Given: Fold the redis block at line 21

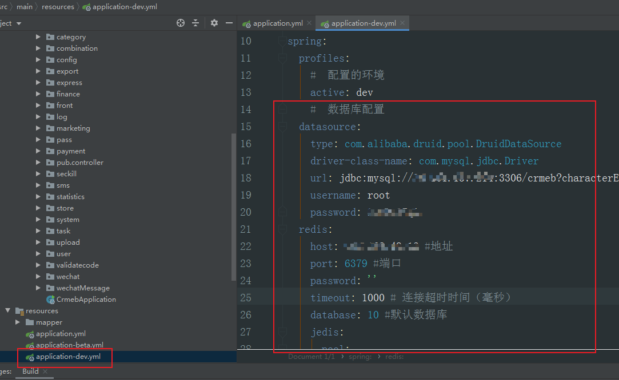Looking at the screenshot, I should (282, 229).
